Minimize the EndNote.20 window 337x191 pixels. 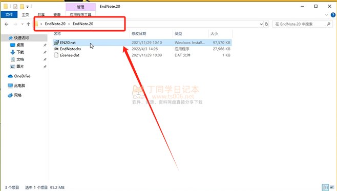[302, 6]
